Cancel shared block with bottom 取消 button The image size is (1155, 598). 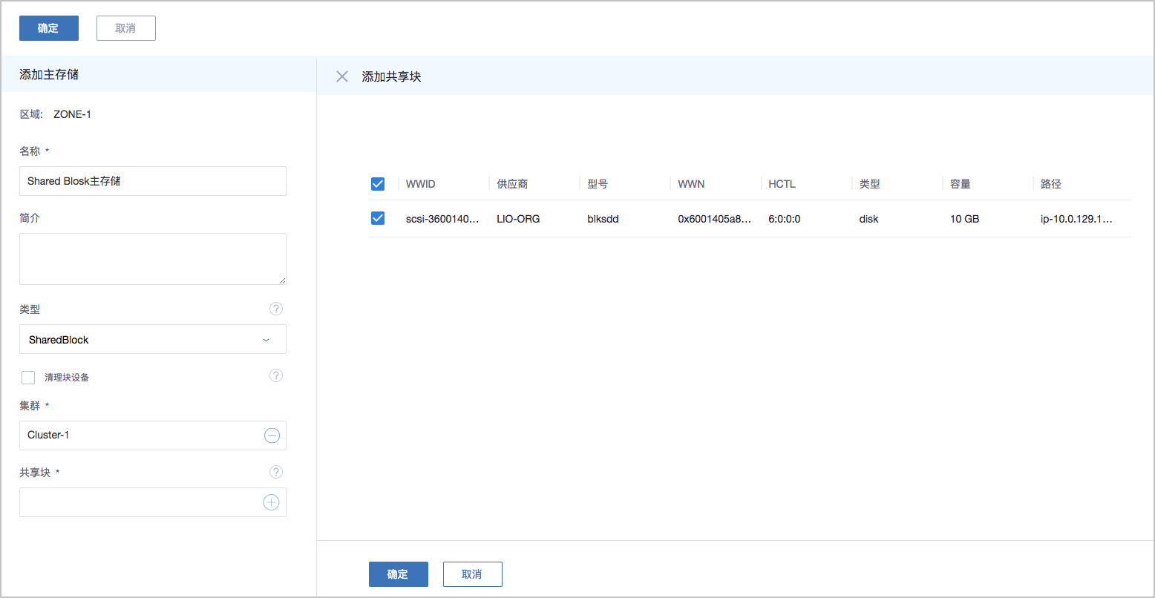473,574
